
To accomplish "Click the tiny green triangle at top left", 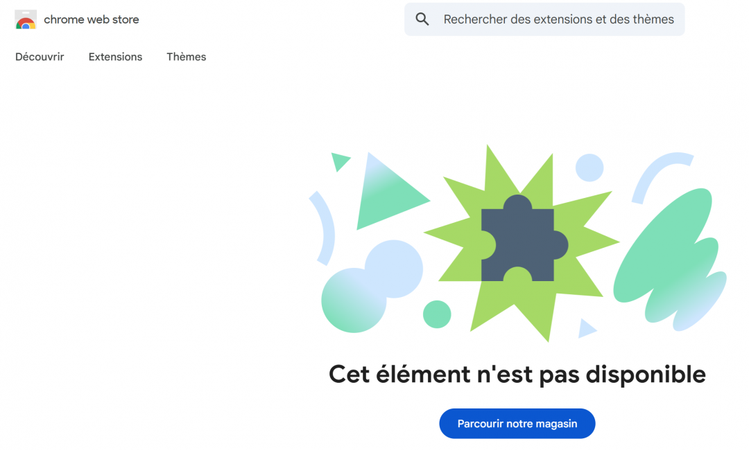I will (x=340, y=161).
